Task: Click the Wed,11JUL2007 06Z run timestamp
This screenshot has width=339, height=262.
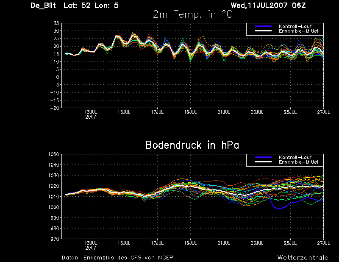Action: 268,6
